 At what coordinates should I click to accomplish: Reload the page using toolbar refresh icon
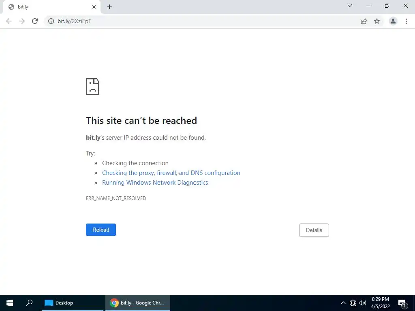[35, 21]
